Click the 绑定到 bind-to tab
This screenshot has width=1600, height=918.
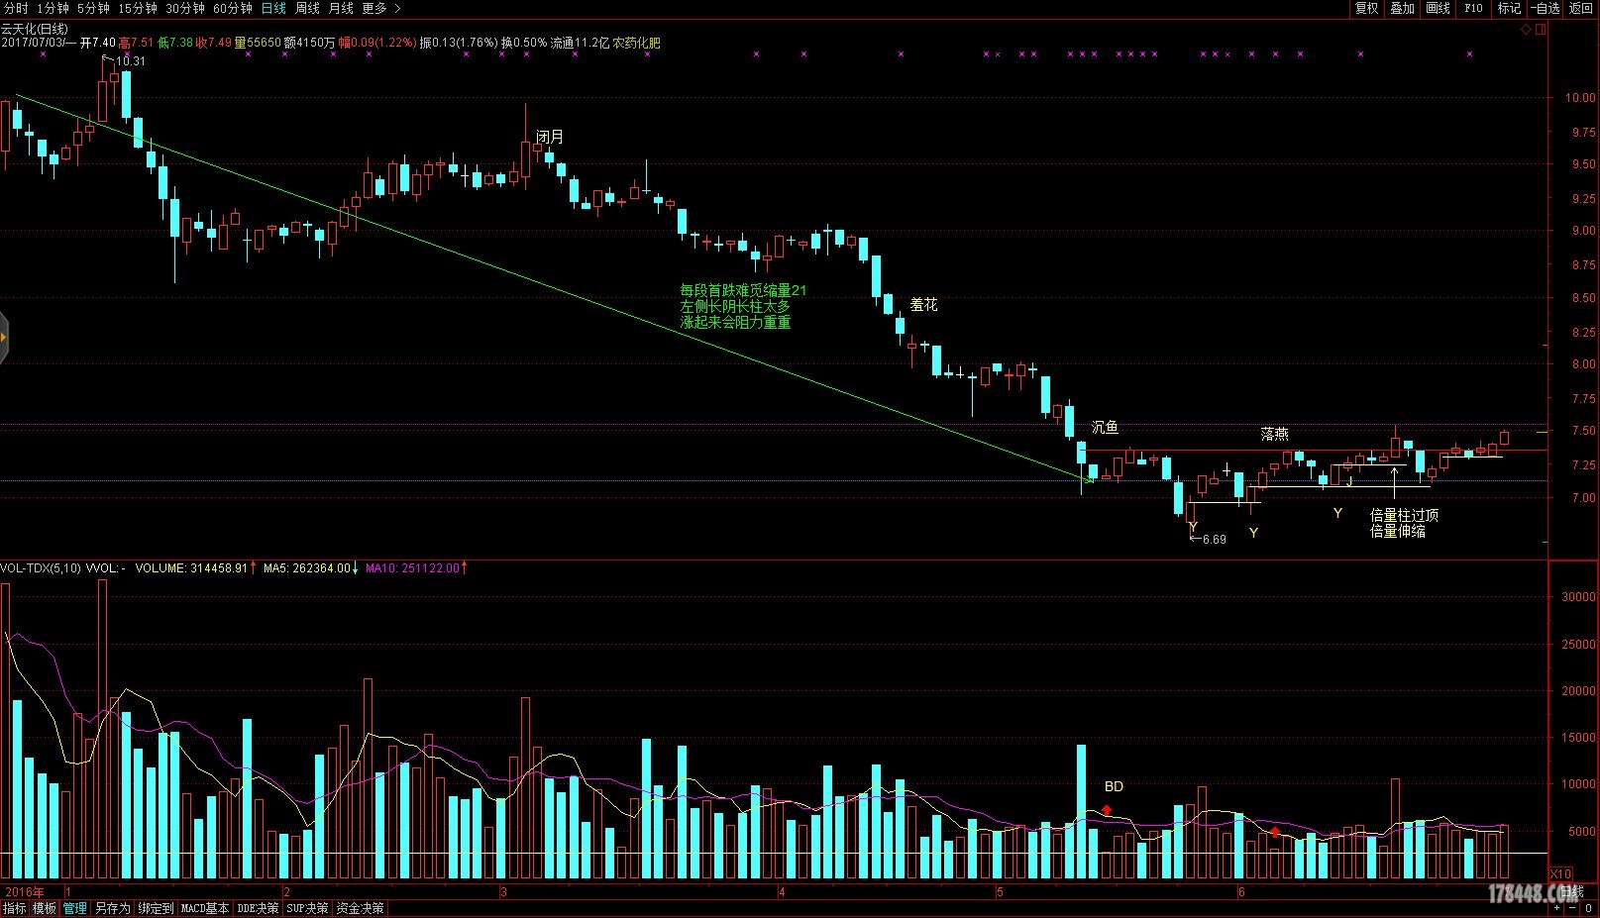156,908
